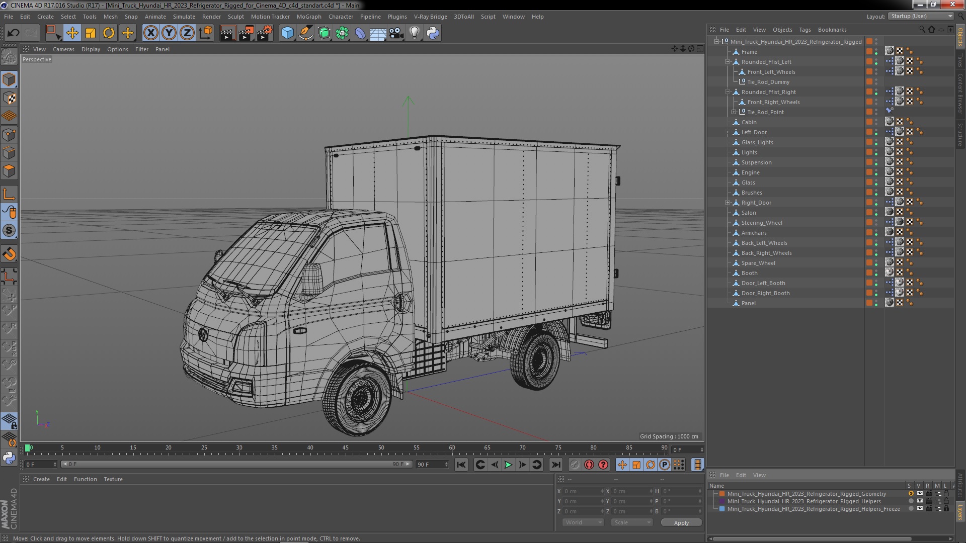
Task: Click the Coordinate System icon
Action: [x=206, y=33]
